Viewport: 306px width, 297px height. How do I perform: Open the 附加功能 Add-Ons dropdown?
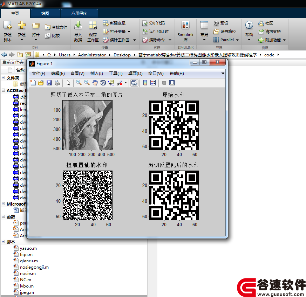[284, 40]
